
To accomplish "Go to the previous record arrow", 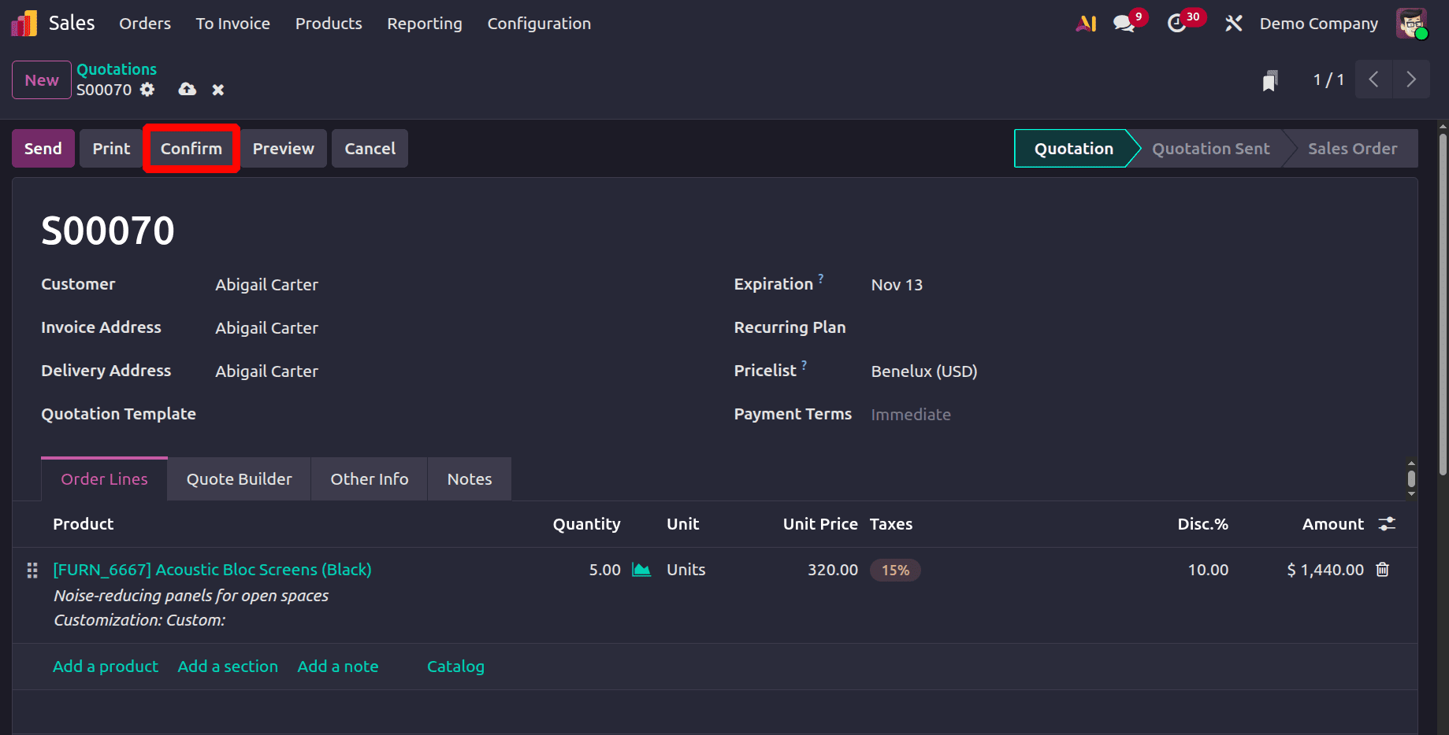I will pyautogui.click(x=1373, y=79).
